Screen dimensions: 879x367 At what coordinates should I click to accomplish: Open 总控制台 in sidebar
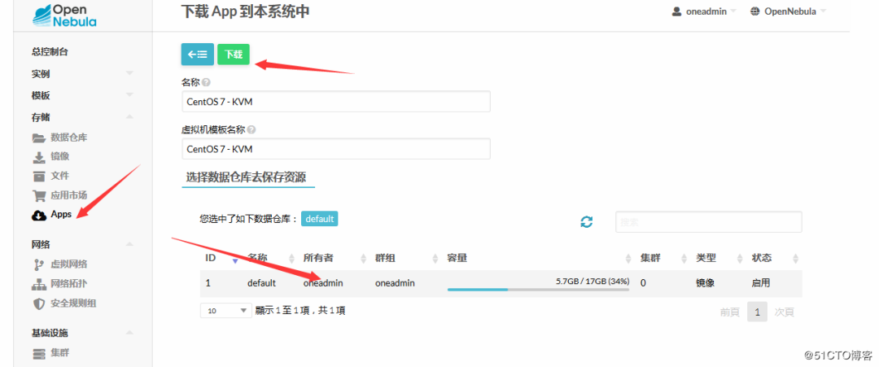click(x=50, y=51)
